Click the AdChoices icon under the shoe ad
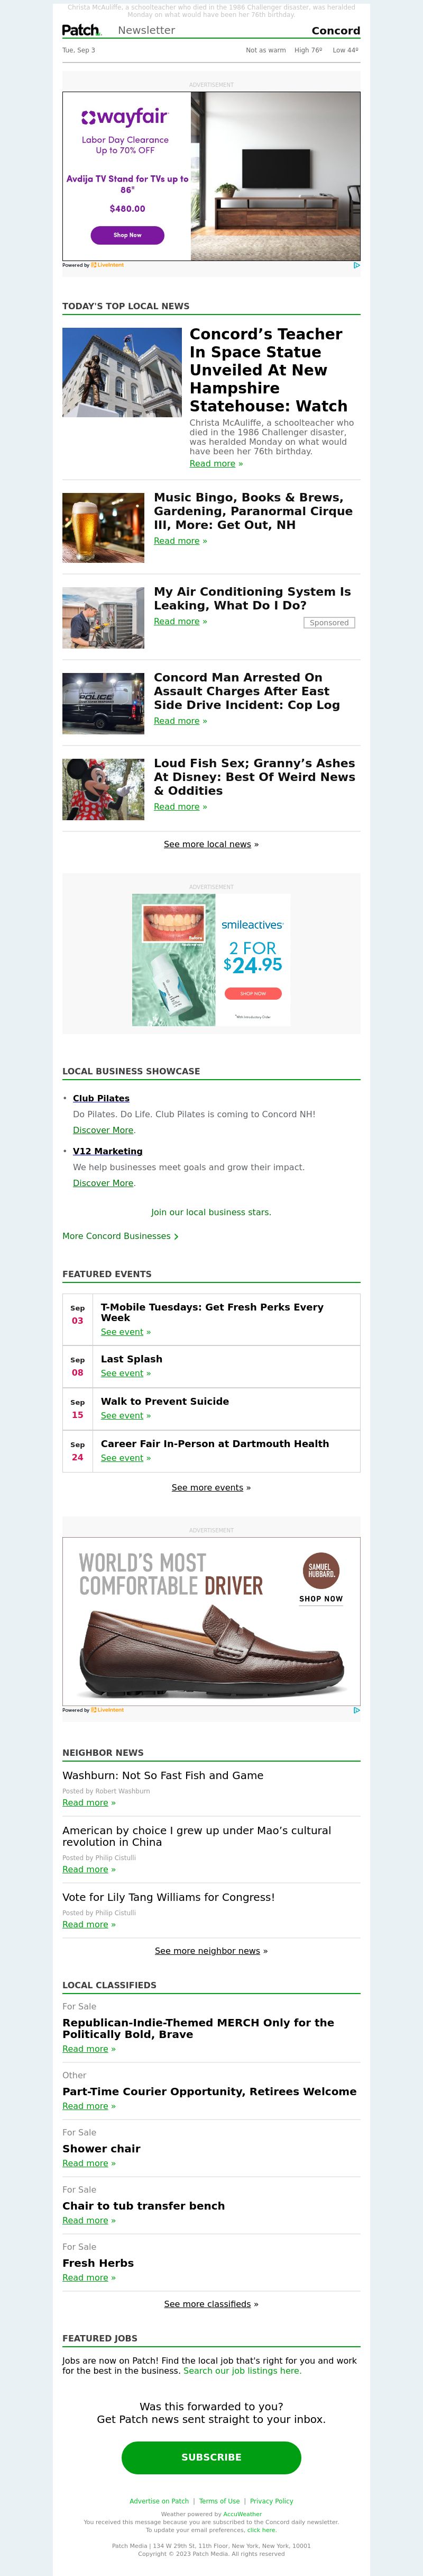The width and height of the screenshot is (423, 2576). click(356, 1710)
